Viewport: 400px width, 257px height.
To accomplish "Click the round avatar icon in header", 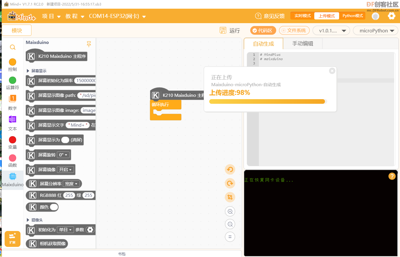I will tap(375, 16).
